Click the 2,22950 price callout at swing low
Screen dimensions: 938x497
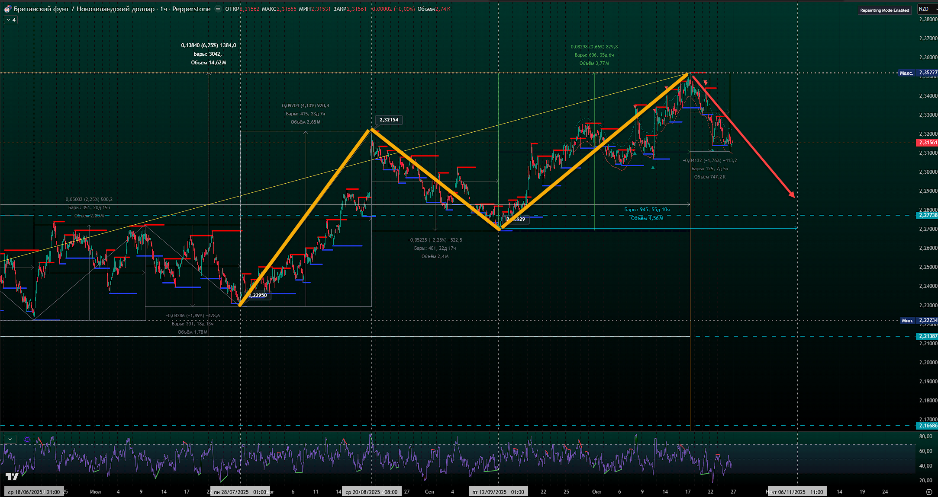coord(258,295)
